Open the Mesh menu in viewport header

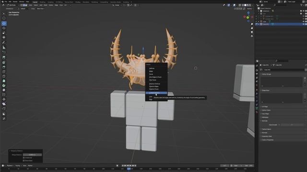[46, 5]
